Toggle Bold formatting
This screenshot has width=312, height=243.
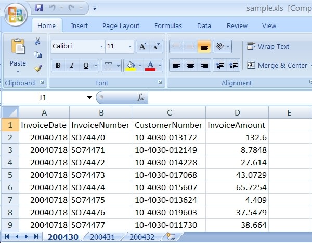pyautogui.click(x=58, y=66)
